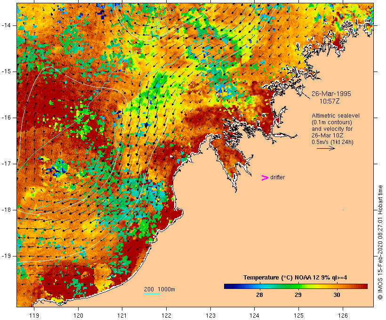Click the date text 26-Mar-1995
The image size is (386, 320).
331,94
